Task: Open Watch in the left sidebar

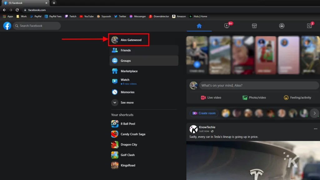Action: (x=144, y=82)
